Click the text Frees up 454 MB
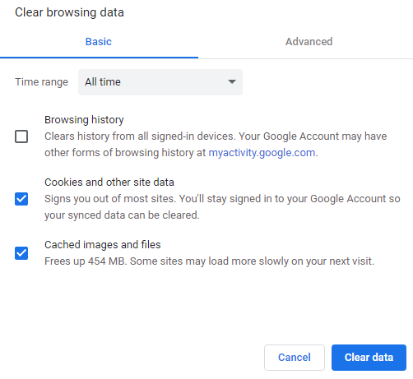The width and height of the screenshot is (413, 379). pos(86,261)
